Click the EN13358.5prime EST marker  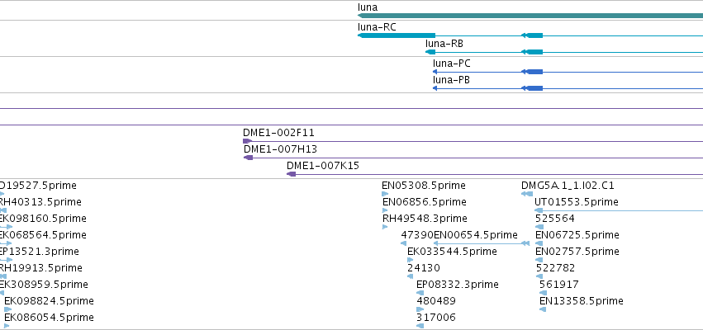[x=543, y=309]
